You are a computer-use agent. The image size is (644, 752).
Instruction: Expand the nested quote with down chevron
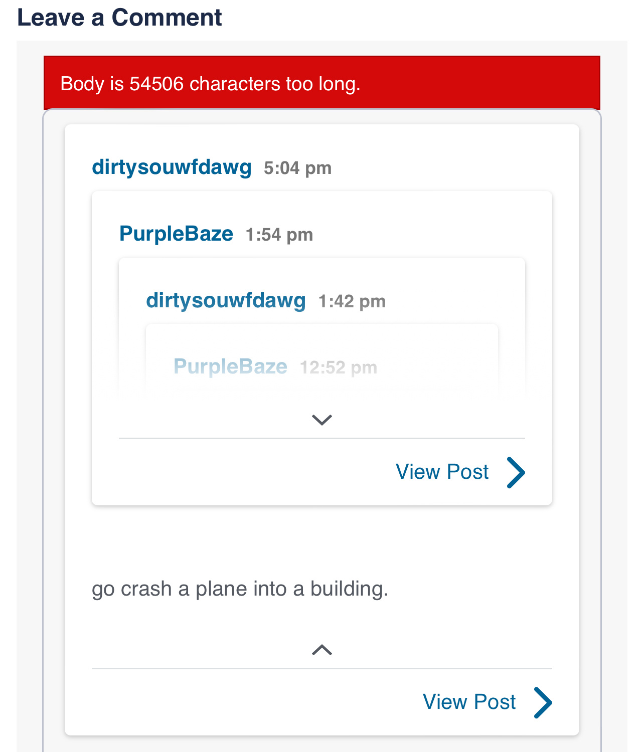tap(321, 420)
